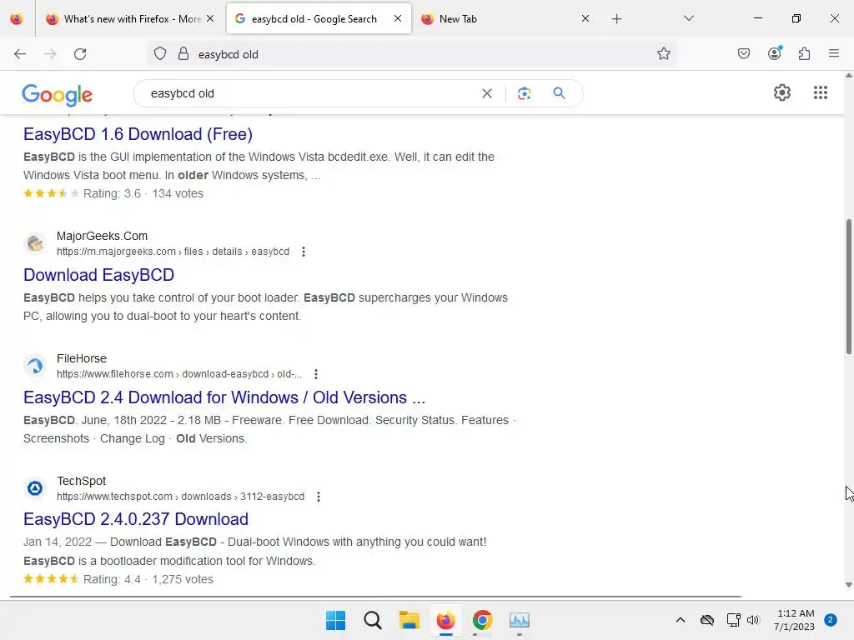This screenshot has width=854, height=640.
Task: Click the FileHorse site name
Action: pos(82,358)
